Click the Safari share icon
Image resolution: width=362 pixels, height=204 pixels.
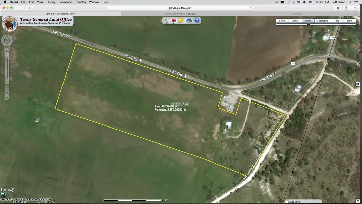pyautogui.click(x=346, y=8)
